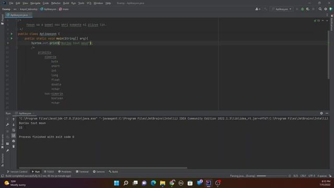Click the CRLF line separator widget
Viewport: 334px width, 188px height.
[303, 176]
